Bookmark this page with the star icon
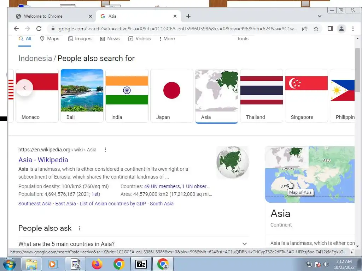The height and width of the screenshot is (271, 362). 316,29
